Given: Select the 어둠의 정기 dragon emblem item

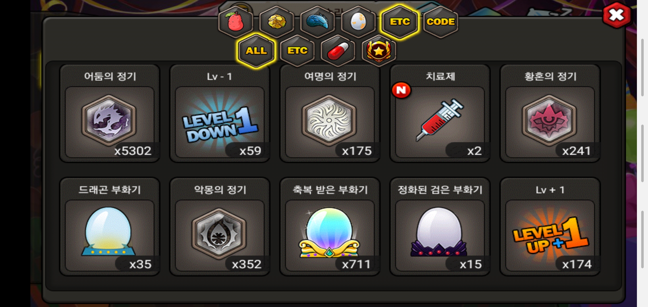Looking at the screenshot, I should click(x=110, y=114).
